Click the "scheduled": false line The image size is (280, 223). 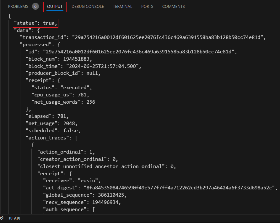(53, 131)
